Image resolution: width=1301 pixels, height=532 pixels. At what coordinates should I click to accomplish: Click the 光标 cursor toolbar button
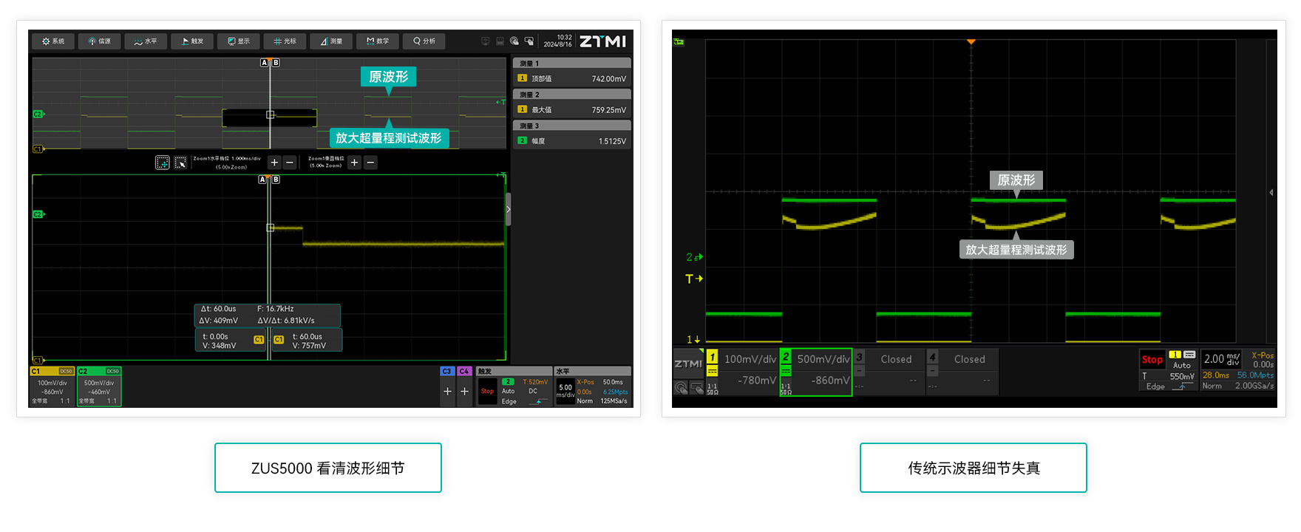[x=285, y=41]
